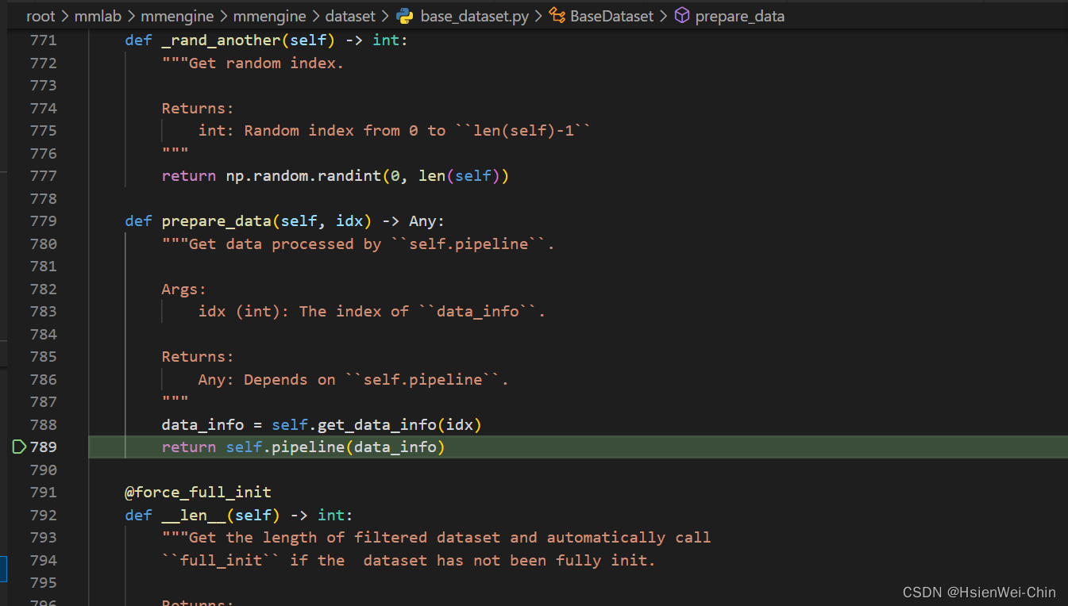Click the 'Any' return annotation on line 779
1068x606 pixels.
tap(422, 221)
